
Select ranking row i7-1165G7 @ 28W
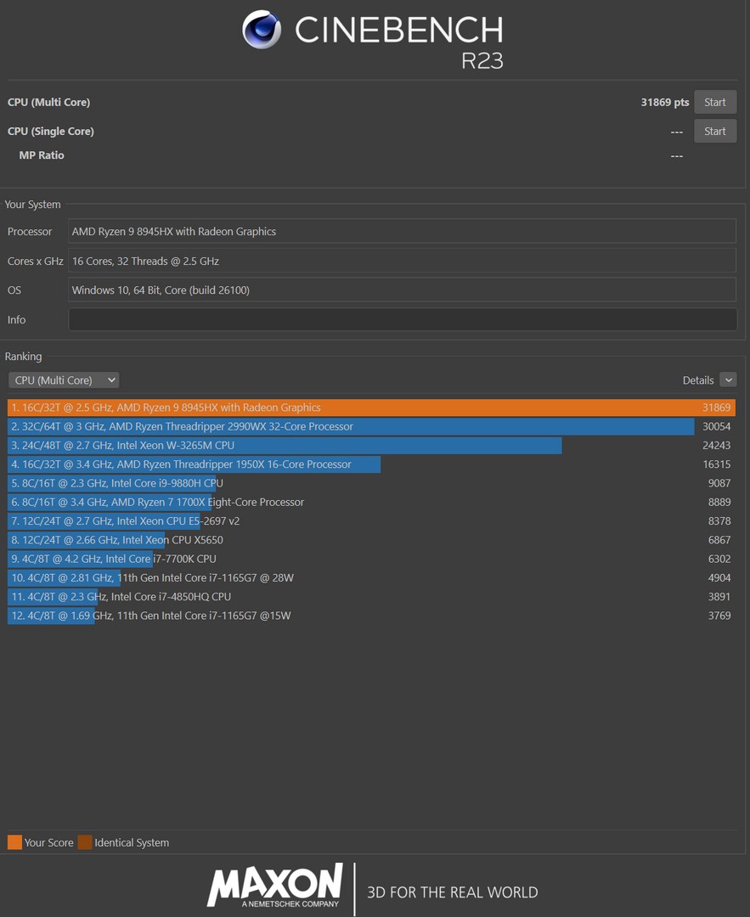pyautogui.click(x=371, y=578)
